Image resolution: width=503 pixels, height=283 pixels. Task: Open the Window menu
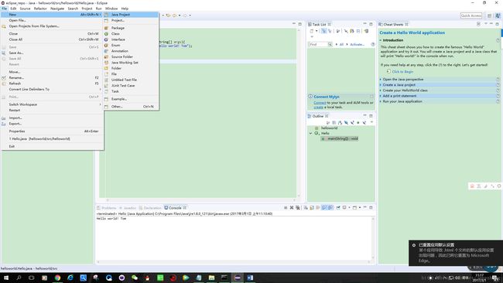click(111, 9)
